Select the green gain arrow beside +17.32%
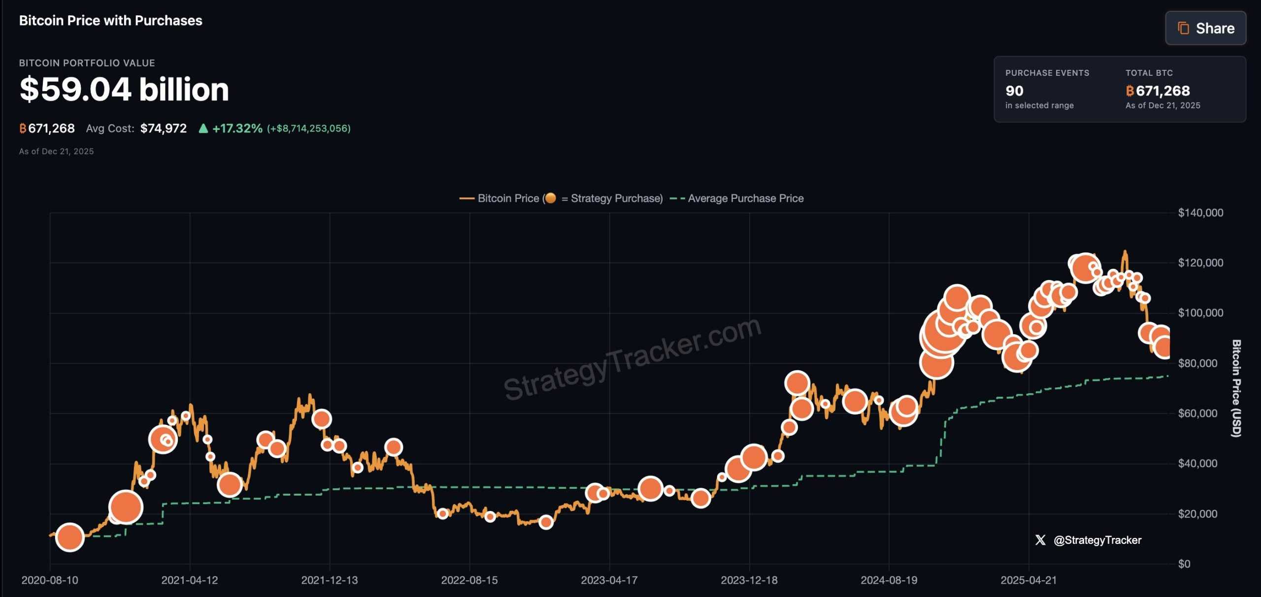The width and height of the screenshot is (1261, 597). pyautogui.click(x=203, y=128)
